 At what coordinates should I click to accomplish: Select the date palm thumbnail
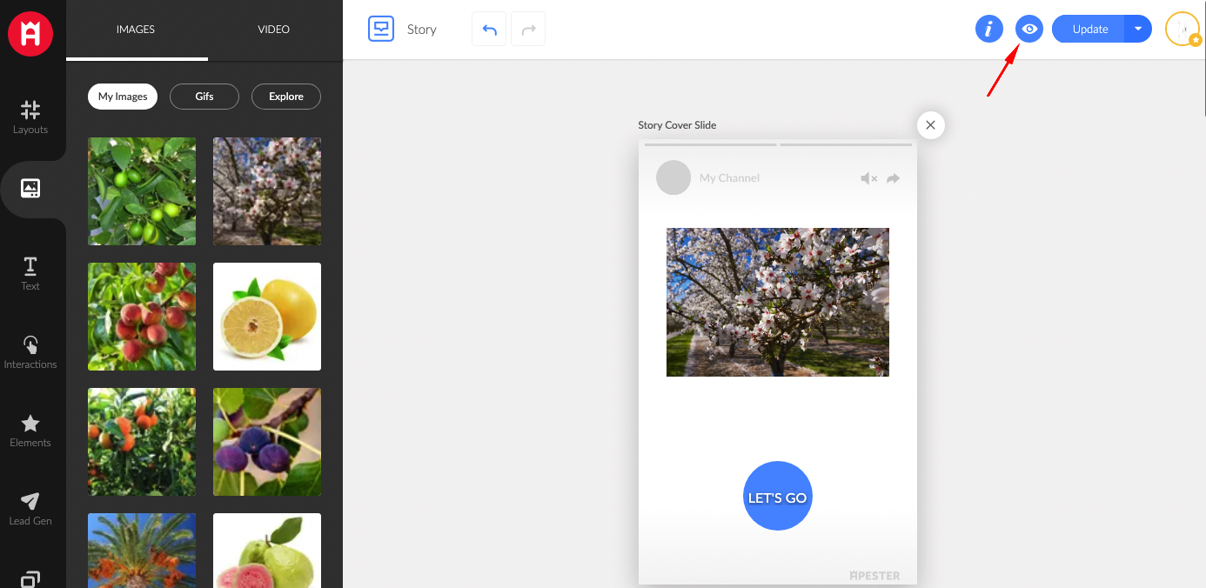click(142, 551)
